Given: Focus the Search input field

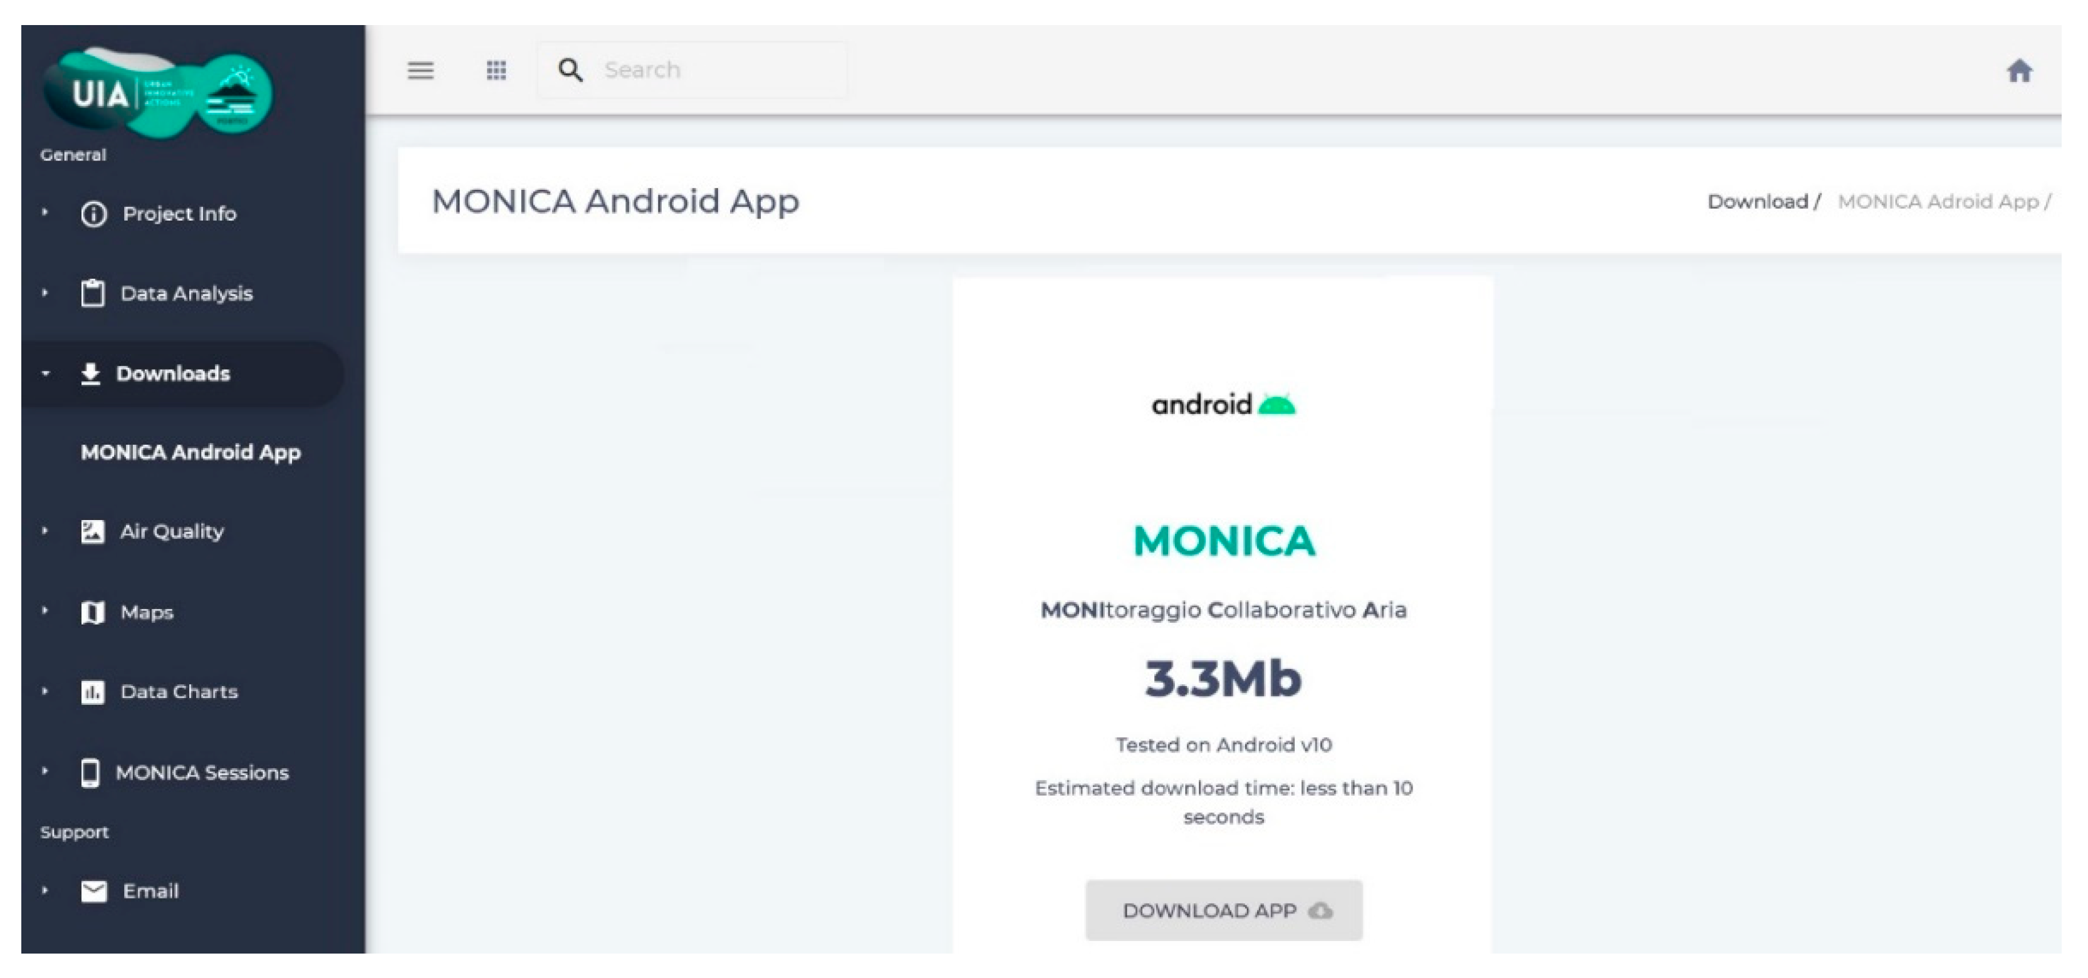Looking at the screenshot, I should pyautogui.click(x=713, y=71).
